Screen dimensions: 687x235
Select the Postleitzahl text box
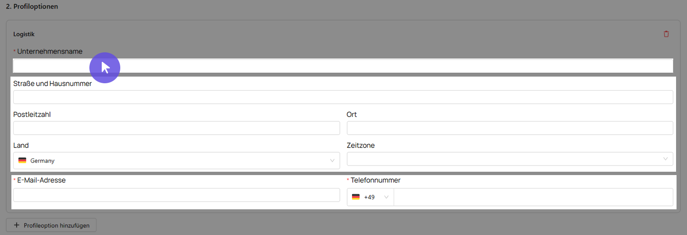pyautogui.click(x=176, y=128)
